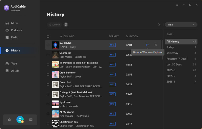This screenshot has width=202, height=129.
Task: Open the AI Lab icon
Action: 7,71
